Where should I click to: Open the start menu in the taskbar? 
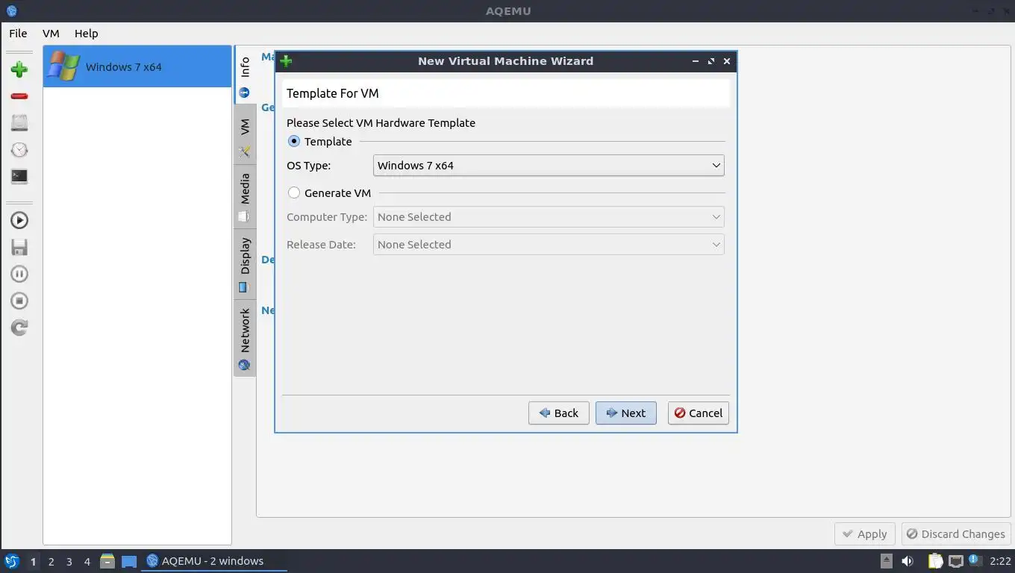[x=11, y=561]
